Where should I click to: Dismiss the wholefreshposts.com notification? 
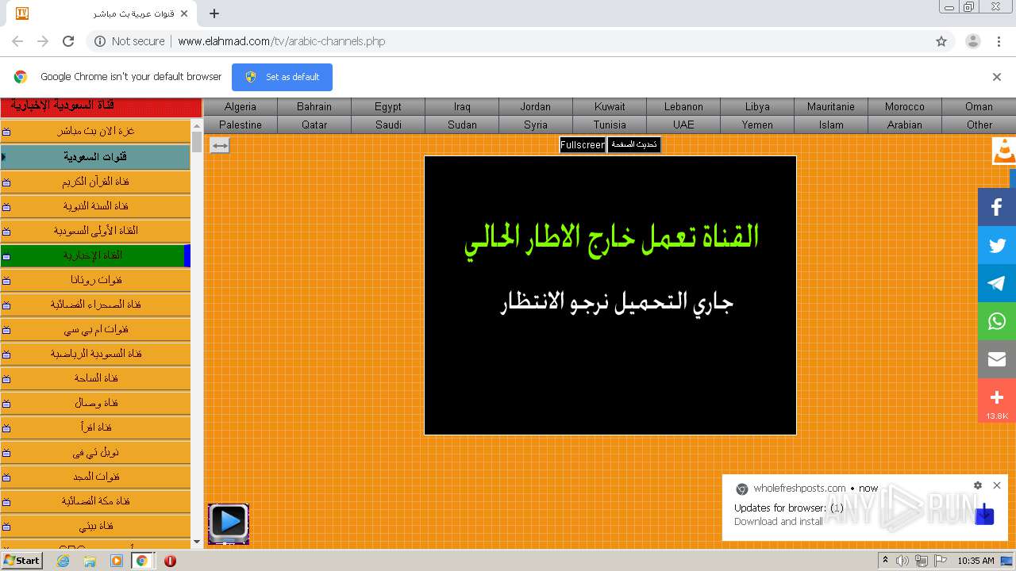click(x=997, y=485)
